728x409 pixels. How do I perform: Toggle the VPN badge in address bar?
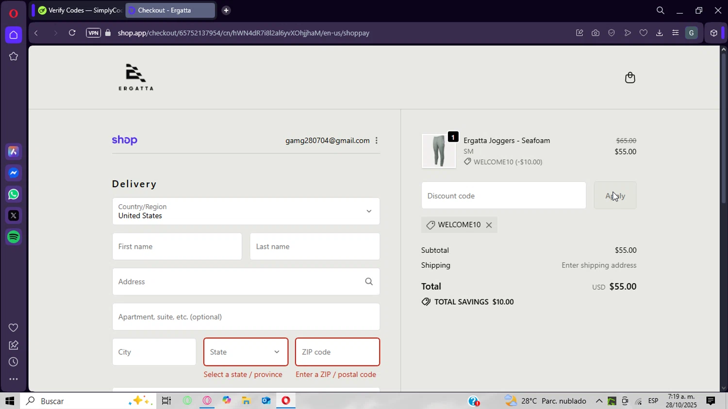tap(93, 33)
